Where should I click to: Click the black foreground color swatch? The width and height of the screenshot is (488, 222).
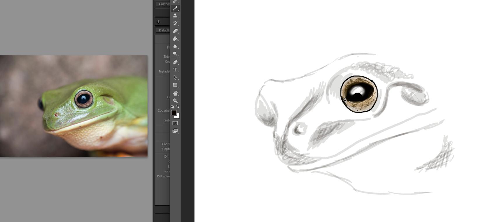pyautogui.click(x=173, y=112)
